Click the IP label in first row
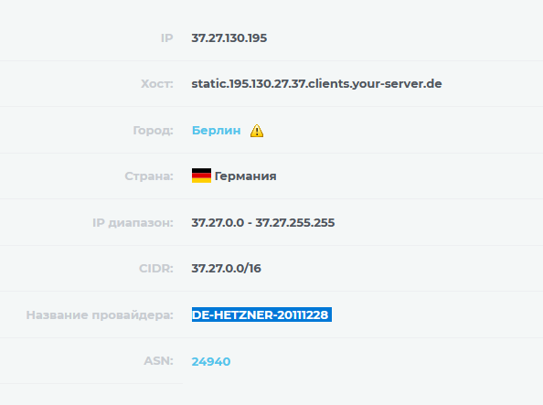Viewport: 543px width, 405px height. 166,37
